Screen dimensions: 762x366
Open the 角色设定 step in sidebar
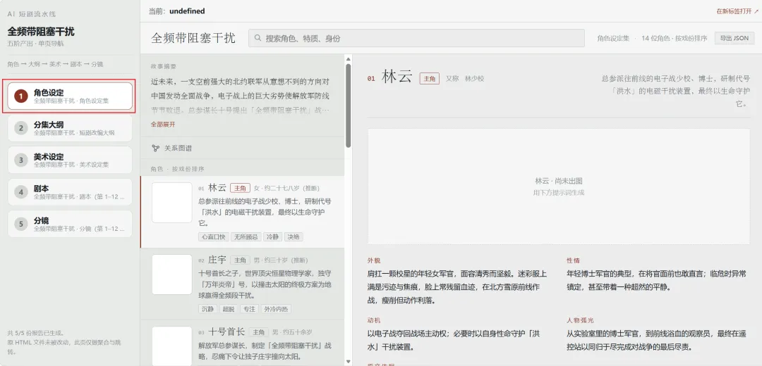(70, 96)
